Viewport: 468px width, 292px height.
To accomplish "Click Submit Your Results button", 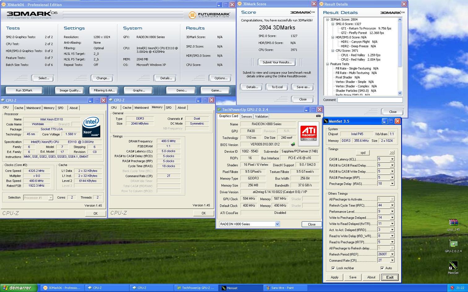I will coord(277,62).
